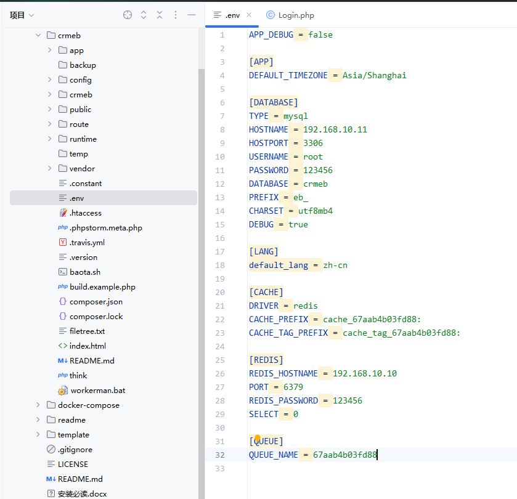Expand the public folder
517x499 pixels.
coord(50,109)
